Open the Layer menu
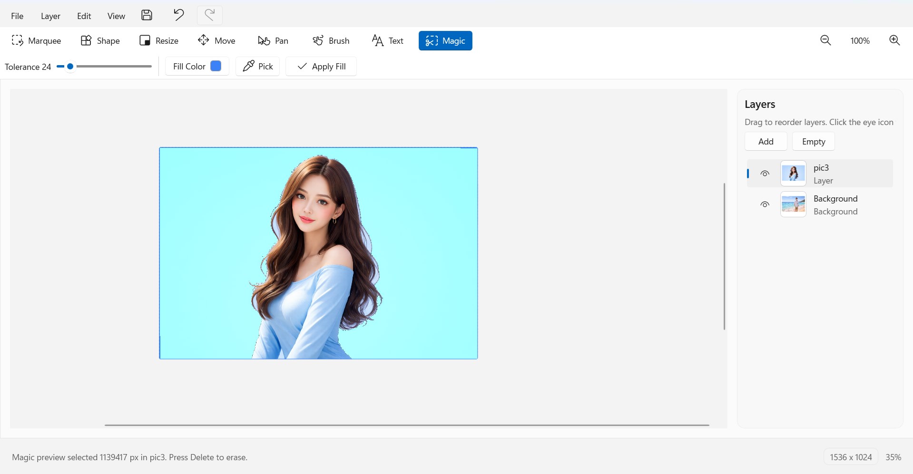This screenshot has width=913, height=474. point(50,16)
